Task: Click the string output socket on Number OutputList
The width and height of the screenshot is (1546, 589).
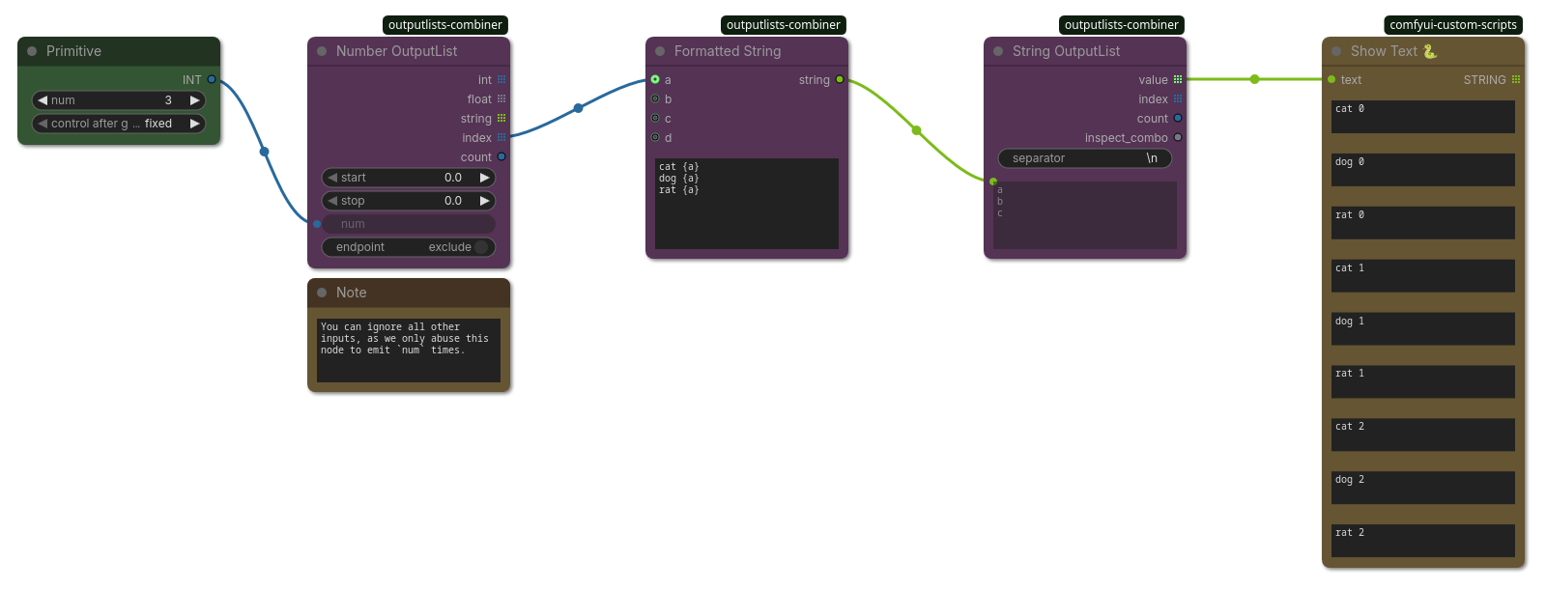Action: [x=501, y=118]
